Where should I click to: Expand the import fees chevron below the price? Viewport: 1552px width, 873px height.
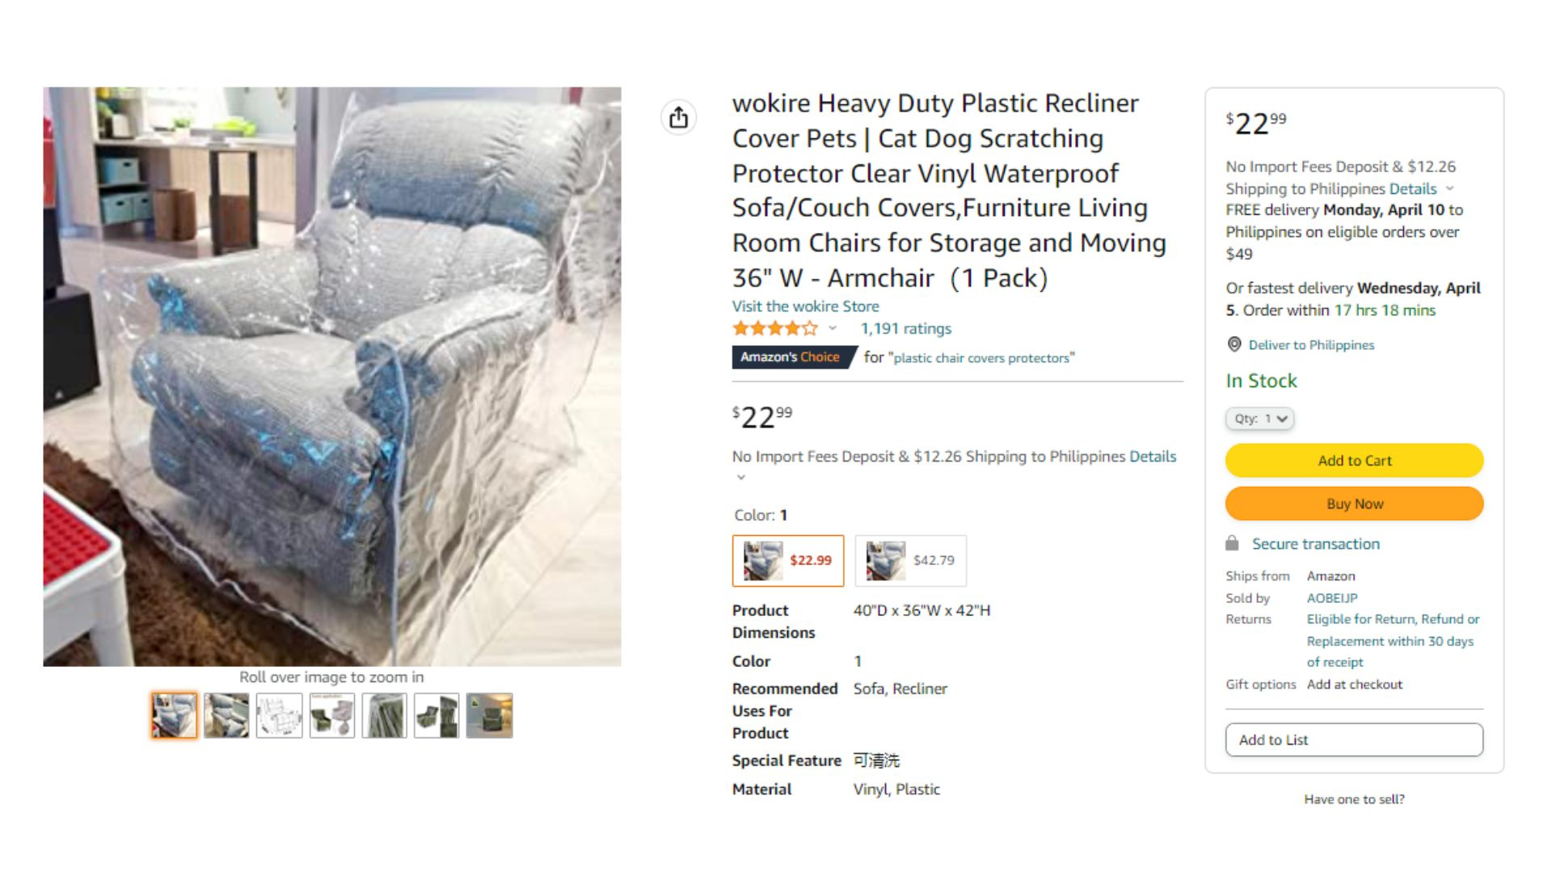click(740, 477)
